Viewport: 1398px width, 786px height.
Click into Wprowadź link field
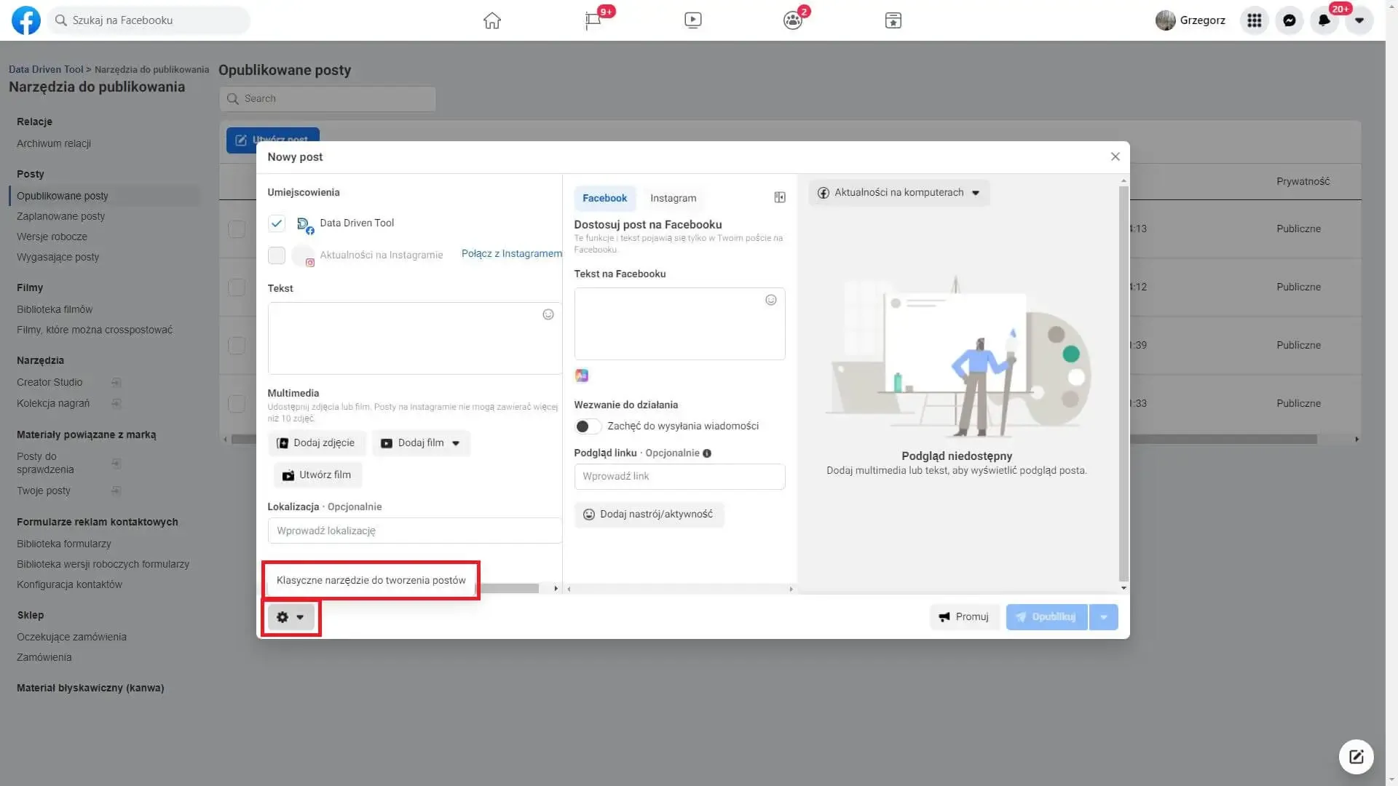[679, 477]
